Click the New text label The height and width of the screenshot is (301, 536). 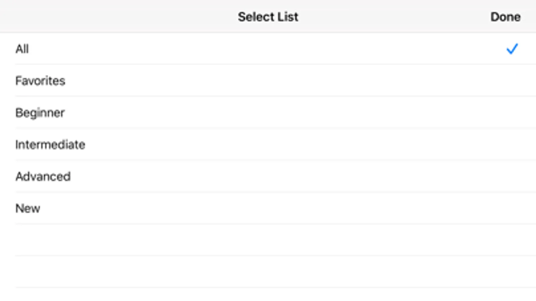(28, 208)
